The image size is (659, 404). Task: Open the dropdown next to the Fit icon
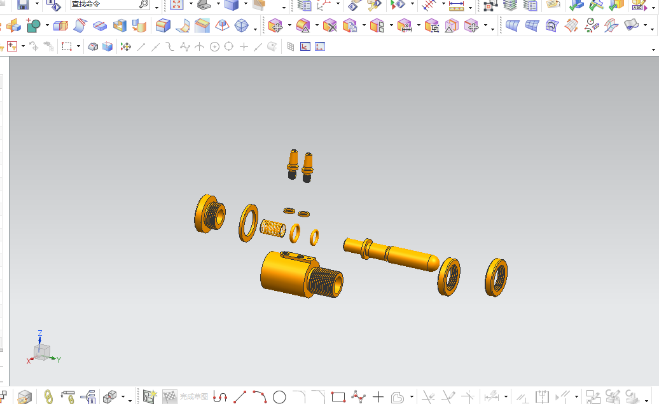(191, 4)
